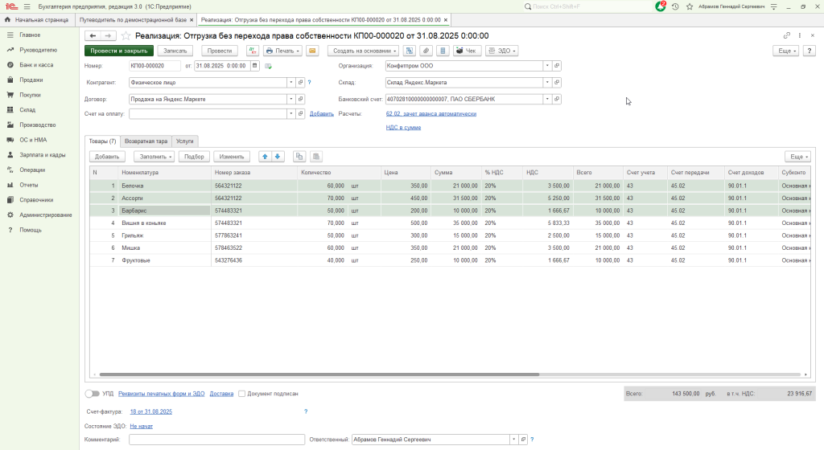
Task: Open the Услуги tab
Action: (184, 141)
